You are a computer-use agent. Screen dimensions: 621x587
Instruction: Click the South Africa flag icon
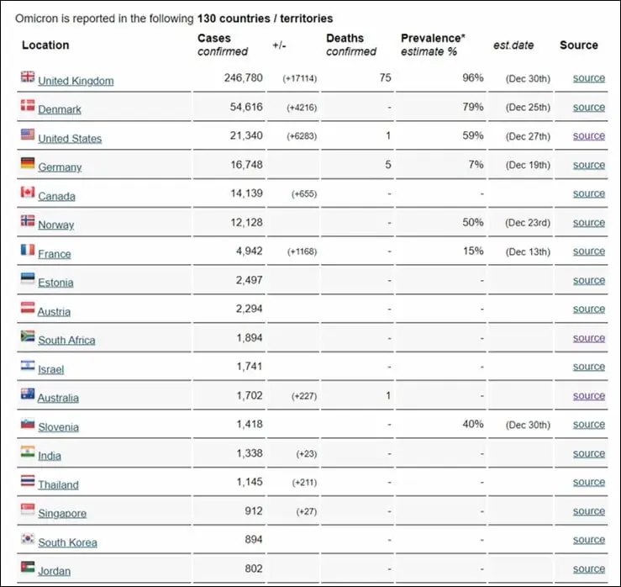[x=28, y=336]
